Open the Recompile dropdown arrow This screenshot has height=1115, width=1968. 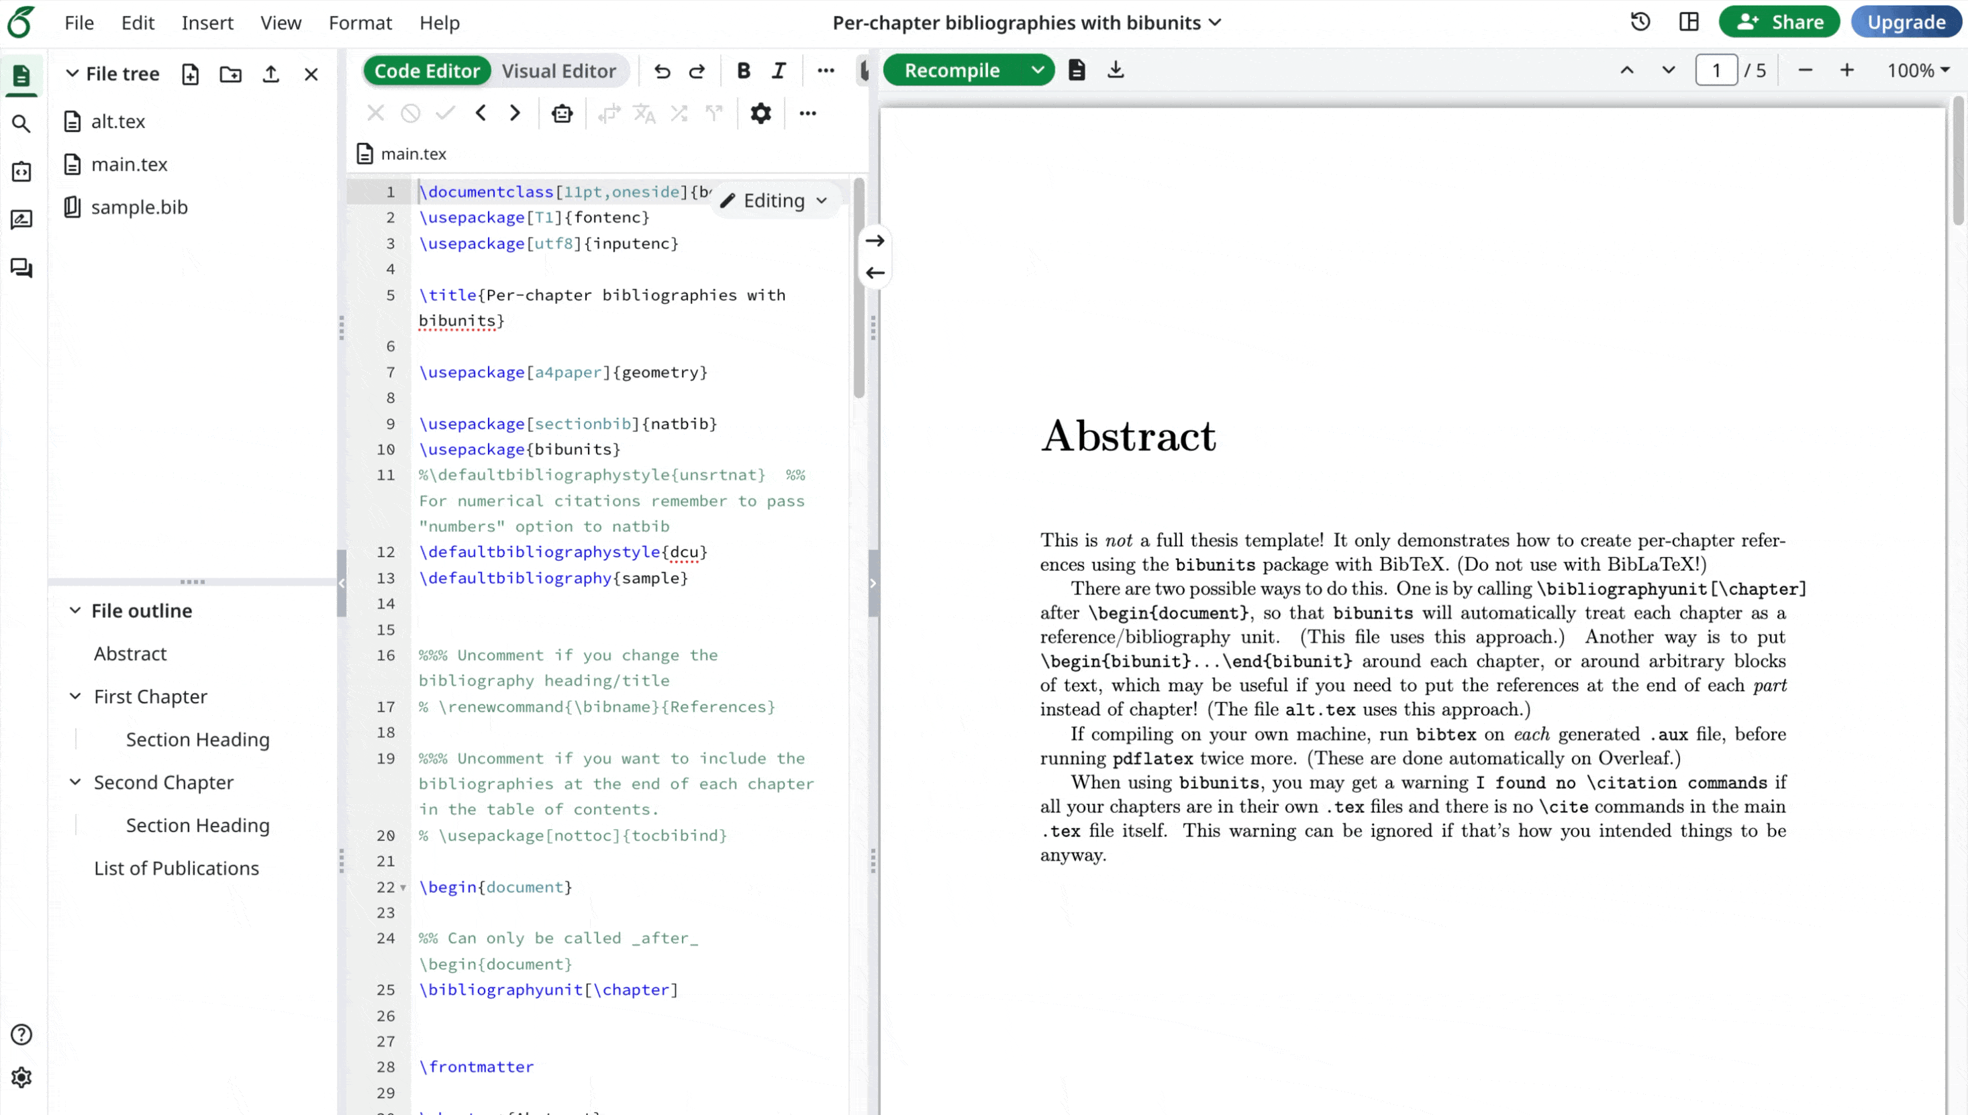[x=1039, y=70]
